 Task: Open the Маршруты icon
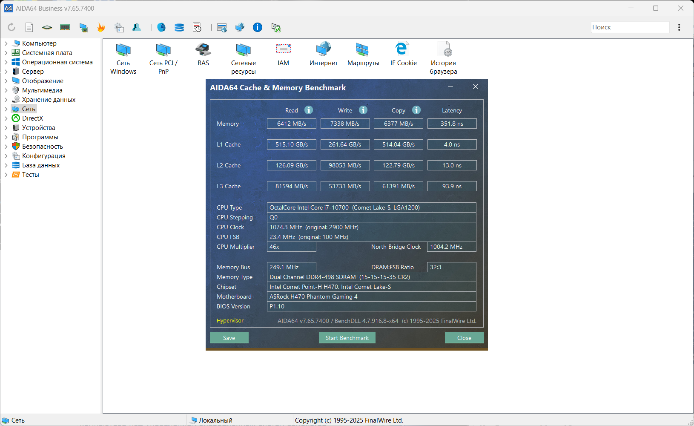click(x=363, y=55)
